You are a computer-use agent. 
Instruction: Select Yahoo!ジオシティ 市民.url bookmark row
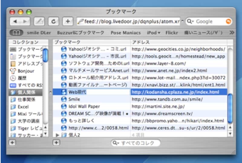(140, 56)
